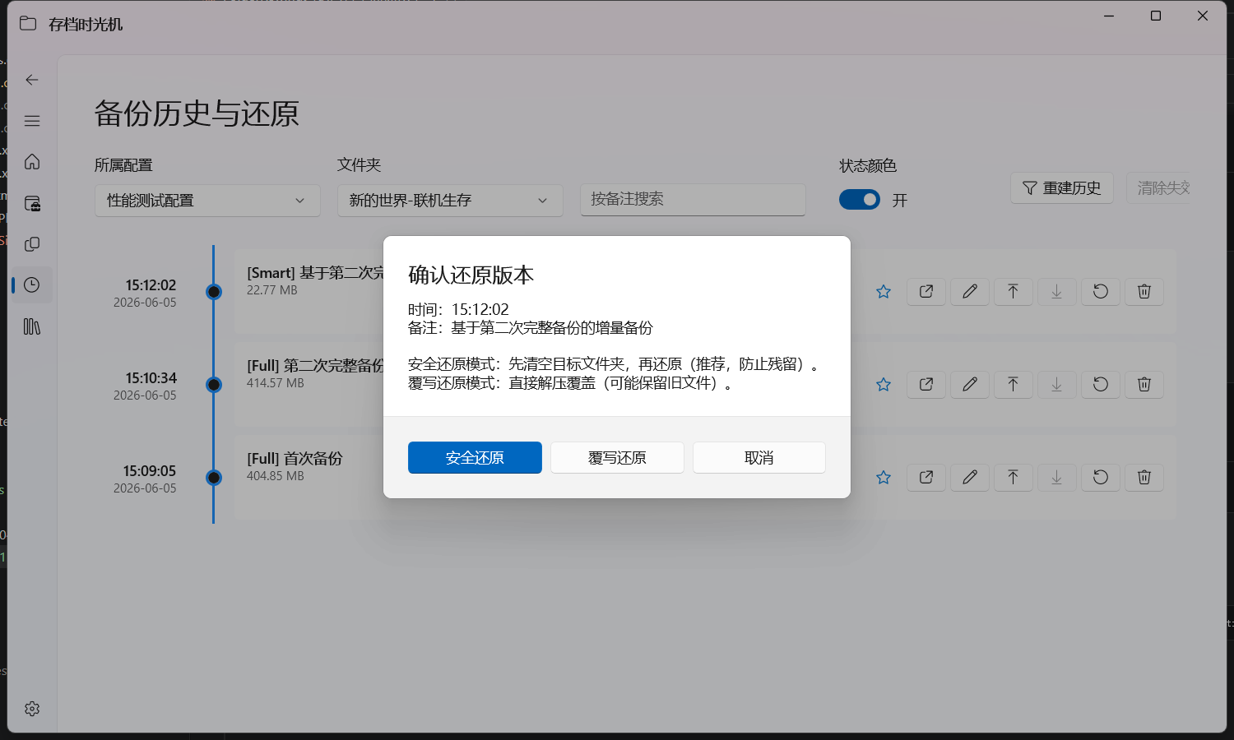
Task: Focus the 按备注搜索 search field
Action: pos(693,200)
